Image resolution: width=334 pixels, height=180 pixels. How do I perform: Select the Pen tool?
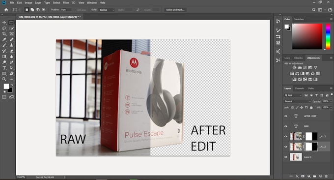point(11,62)
